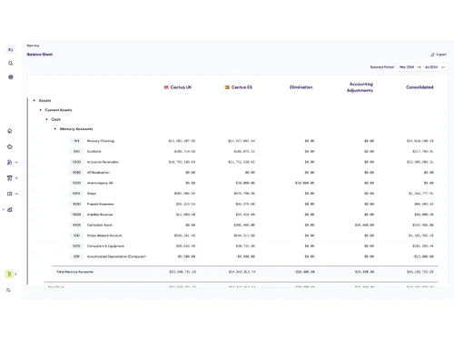Collapse the Cash section
This screenshot has height=341, width=454.
click(46, 119)
